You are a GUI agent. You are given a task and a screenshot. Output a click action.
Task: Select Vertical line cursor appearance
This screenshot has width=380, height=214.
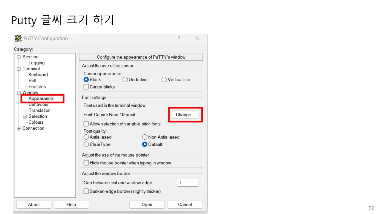click(x=164, y=79)
